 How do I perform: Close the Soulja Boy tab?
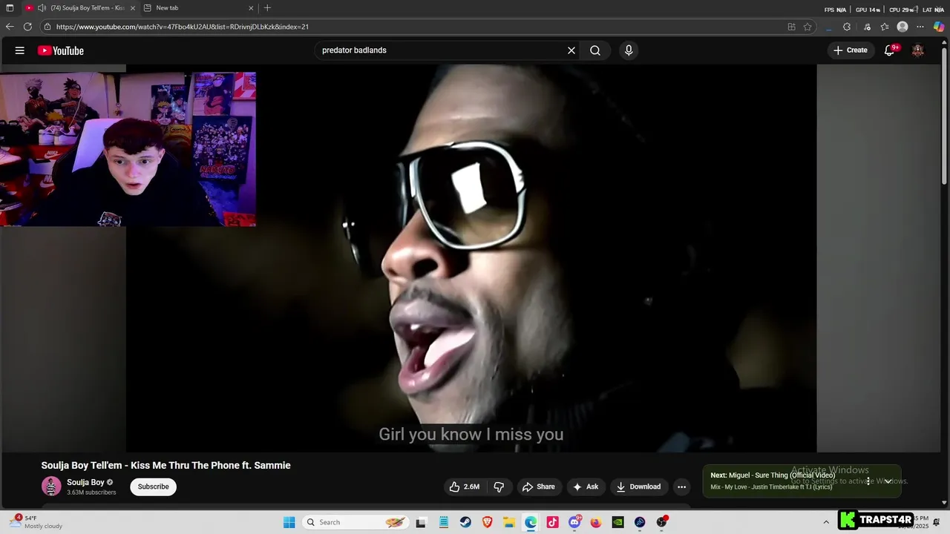pos(133,8)
